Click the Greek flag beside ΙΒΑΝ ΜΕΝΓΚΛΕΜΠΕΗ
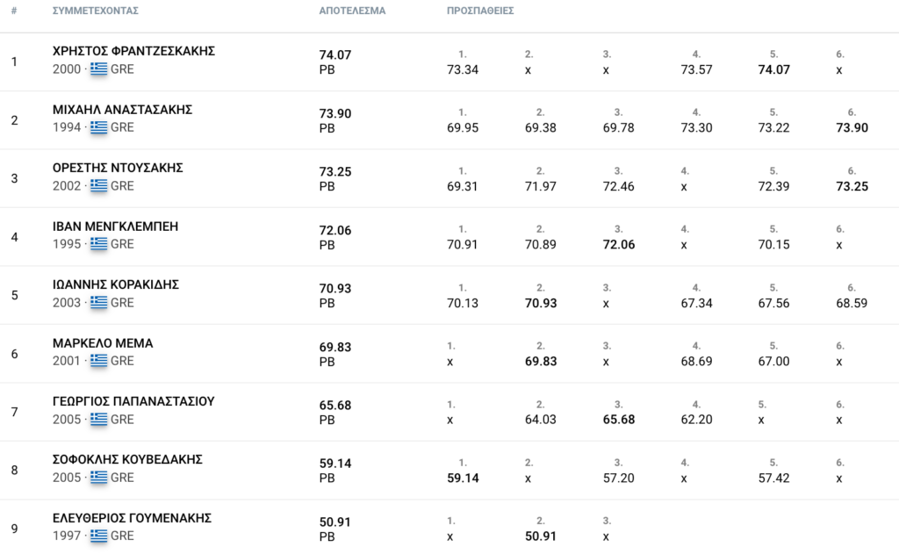Viewport: 899px width, 554px height. tap(98, 244)
